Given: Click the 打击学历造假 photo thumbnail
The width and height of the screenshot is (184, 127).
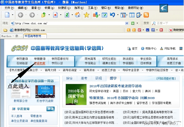Looking at the screenshot, I should tap(45, 92).
